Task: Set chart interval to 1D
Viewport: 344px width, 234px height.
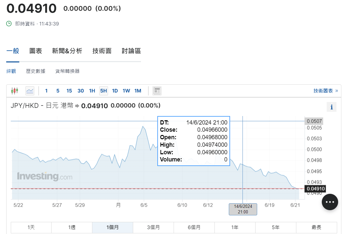Action: pos(115,91)
